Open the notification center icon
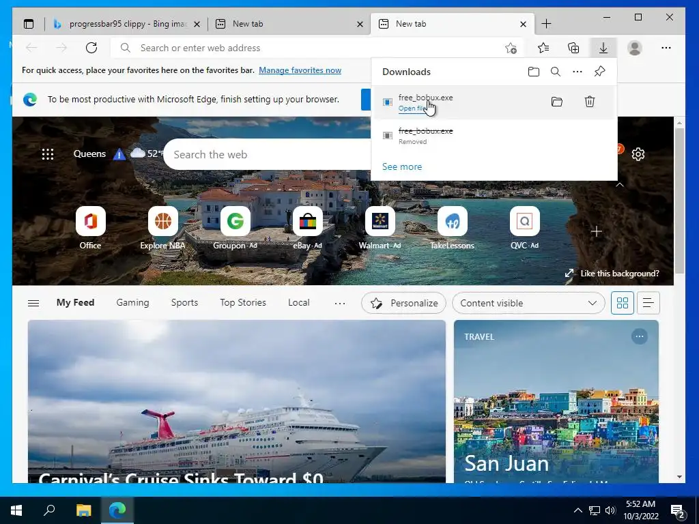Image resolution: width=699 pixels, height=524 pixels. click(678, 510)
